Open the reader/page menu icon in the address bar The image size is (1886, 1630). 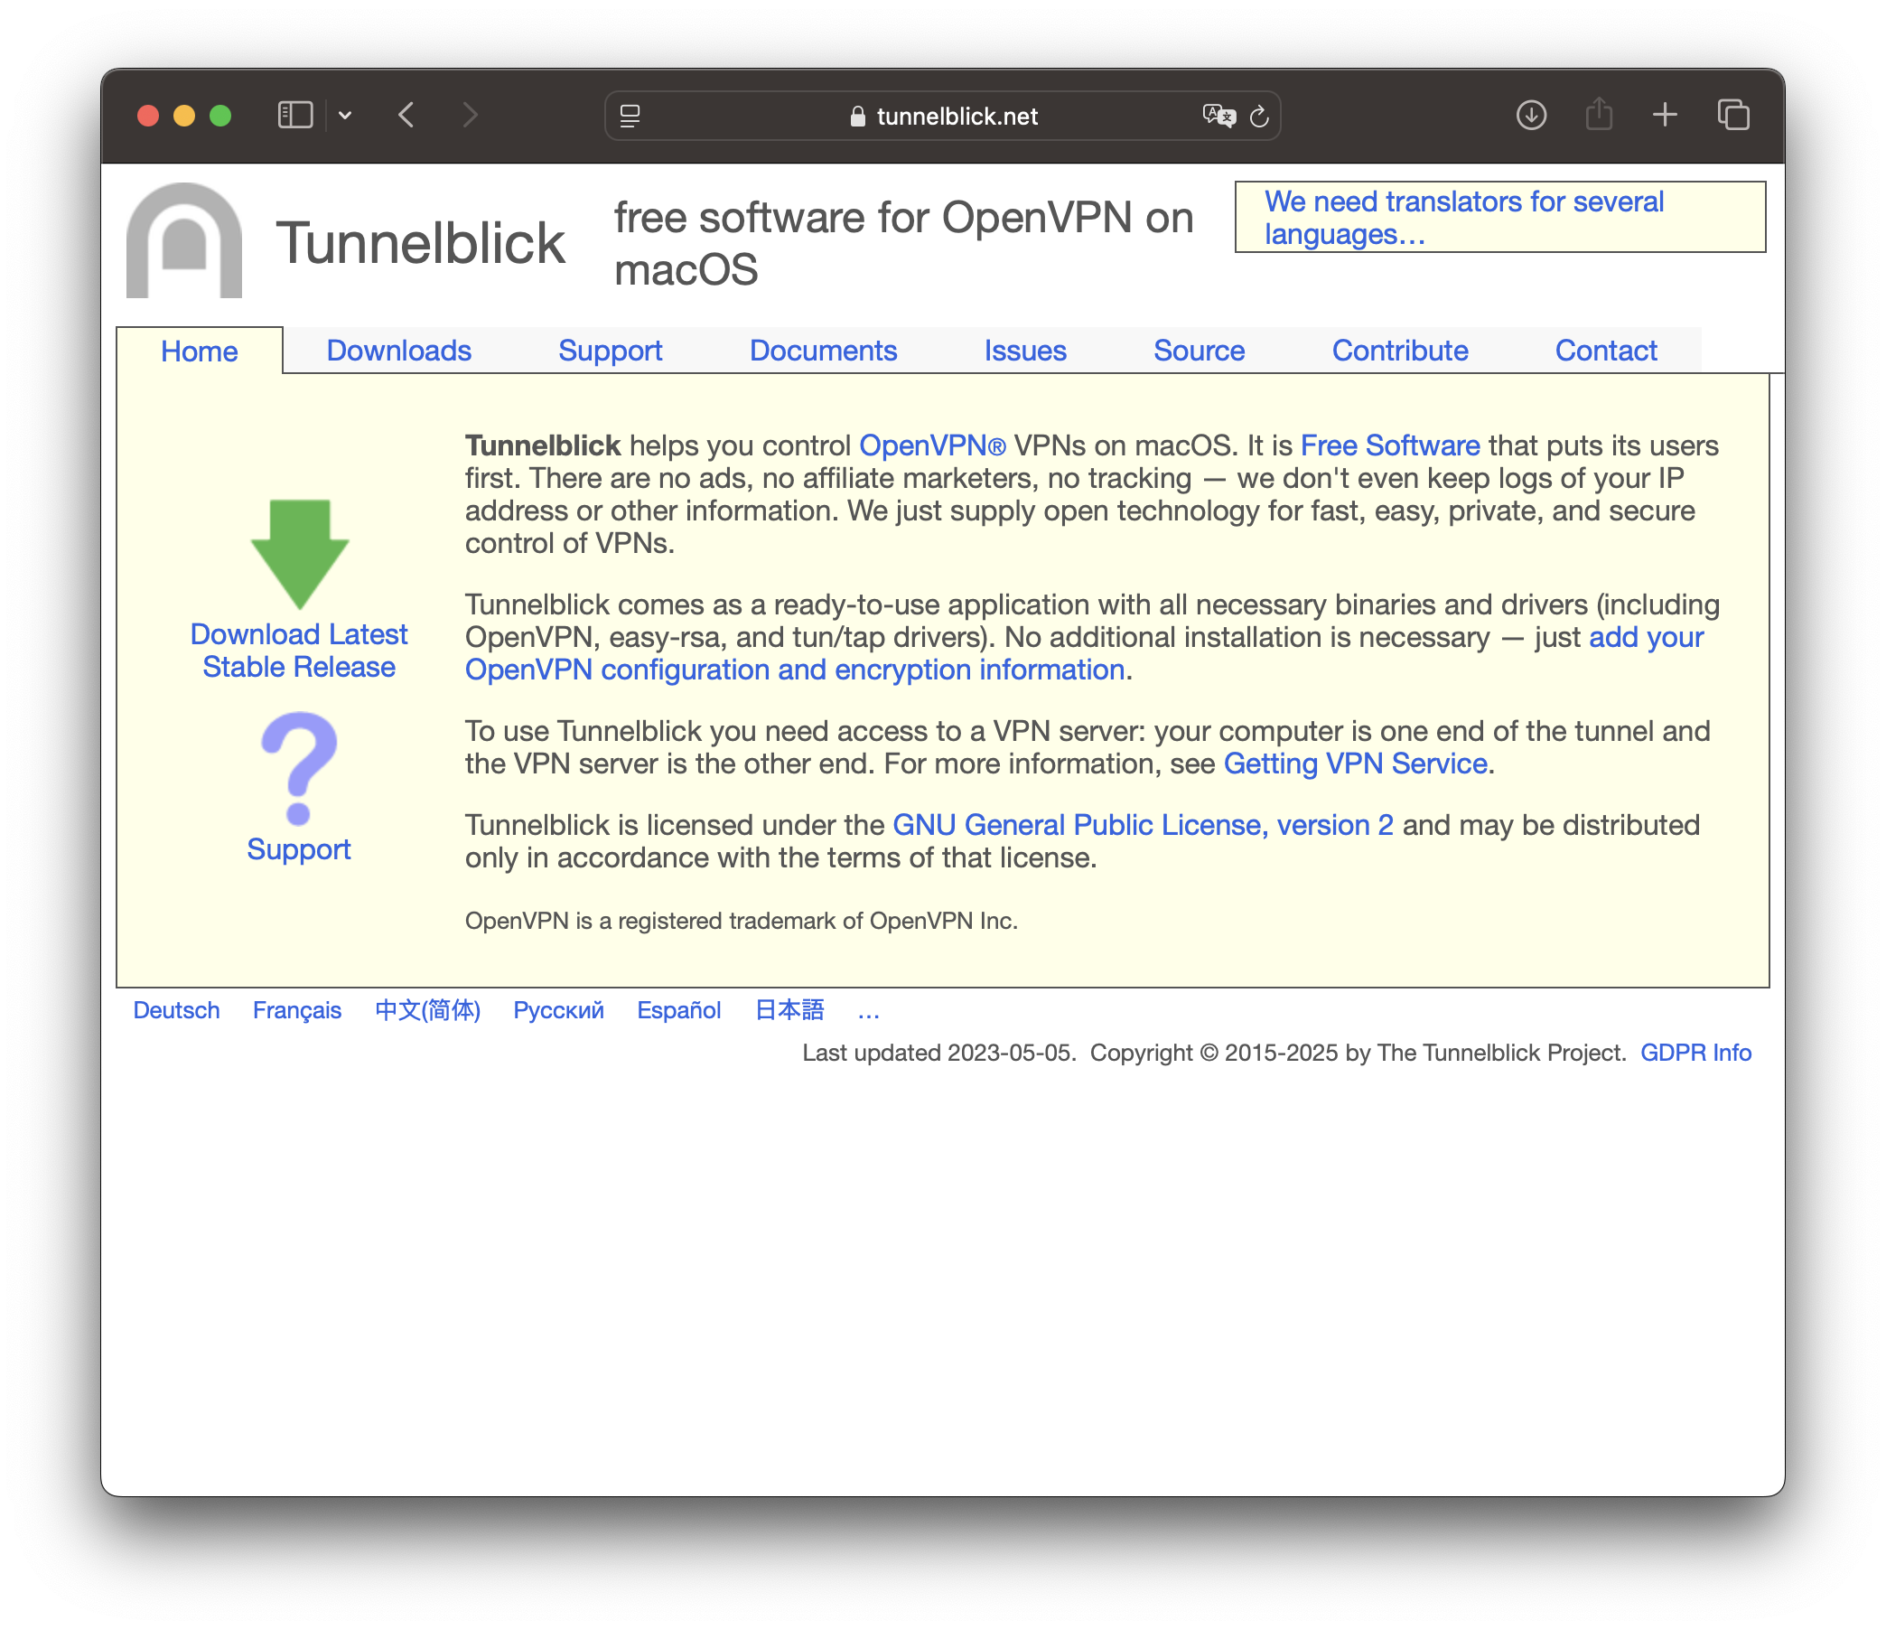[x=630, y=116]
